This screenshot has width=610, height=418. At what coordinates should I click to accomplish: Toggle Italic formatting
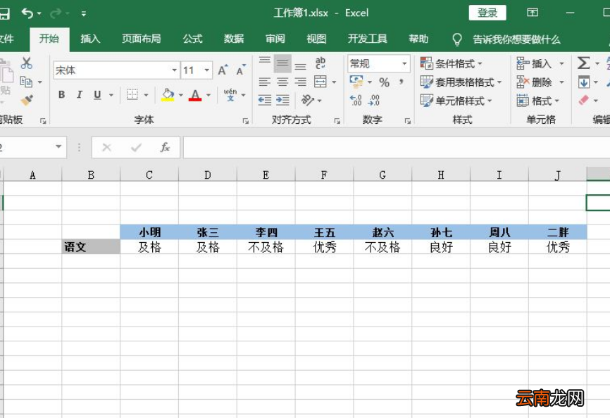(80, 94)
